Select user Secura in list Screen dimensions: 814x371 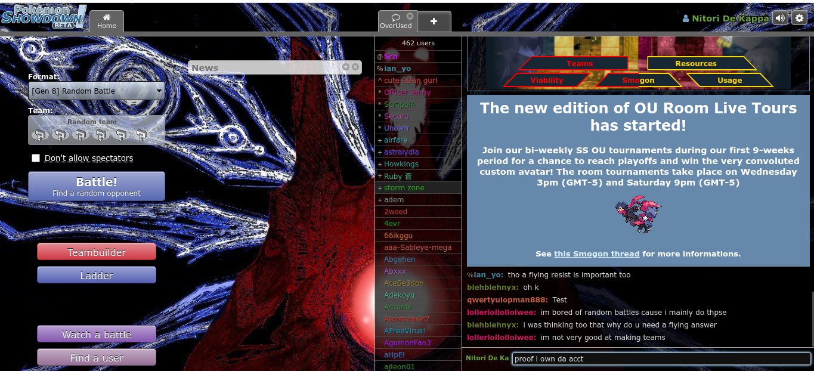click(x=418, y=116)
